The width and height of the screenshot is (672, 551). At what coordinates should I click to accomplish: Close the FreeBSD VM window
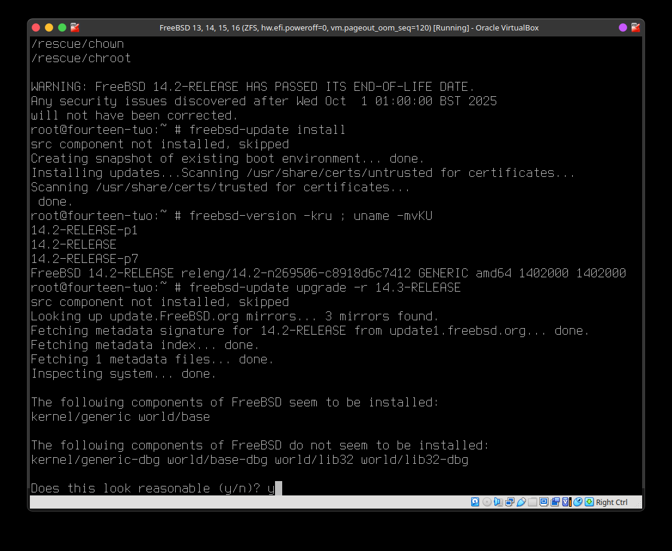(36, 27)
